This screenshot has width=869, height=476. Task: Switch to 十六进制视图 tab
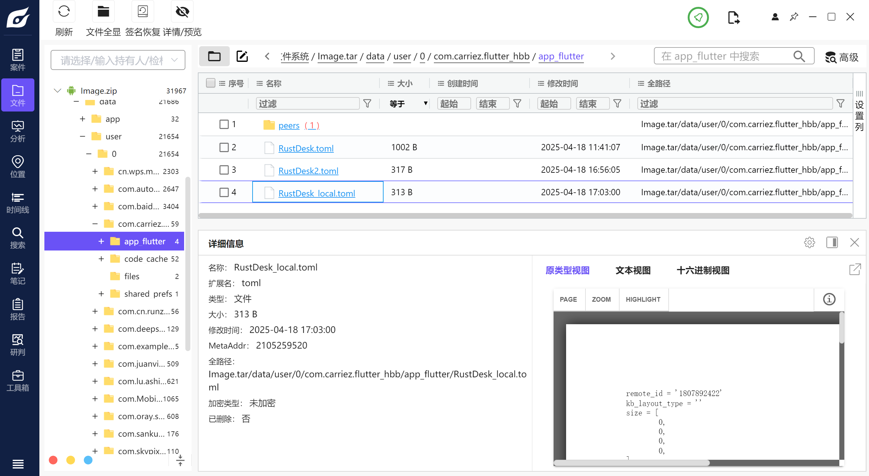[x=703, y=270]
